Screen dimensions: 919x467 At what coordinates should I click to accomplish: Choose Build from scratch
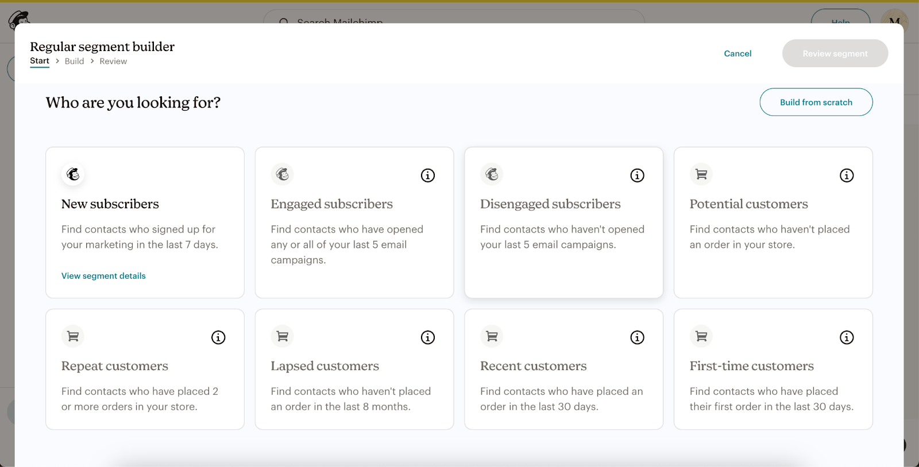816,102
